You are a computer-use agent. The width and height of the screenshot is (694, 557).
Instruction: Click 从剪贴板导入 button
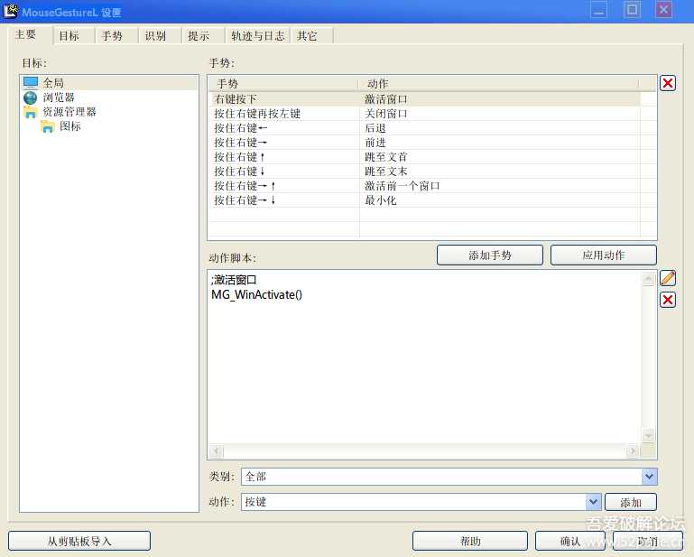tap(79, 541)
